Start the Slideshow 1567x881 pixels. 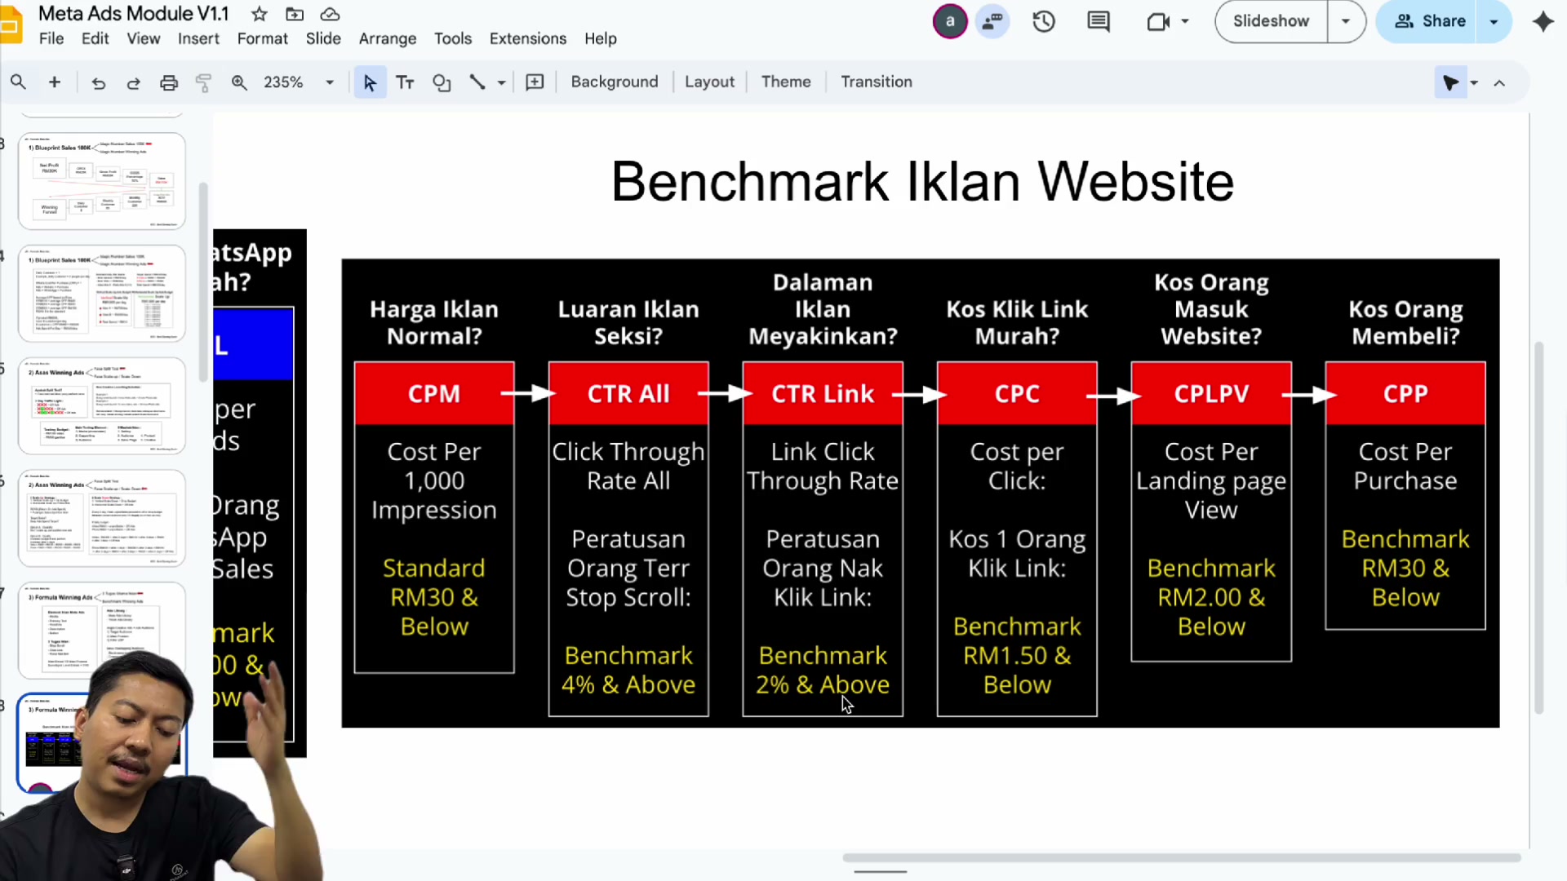[x=1271, y=21]
